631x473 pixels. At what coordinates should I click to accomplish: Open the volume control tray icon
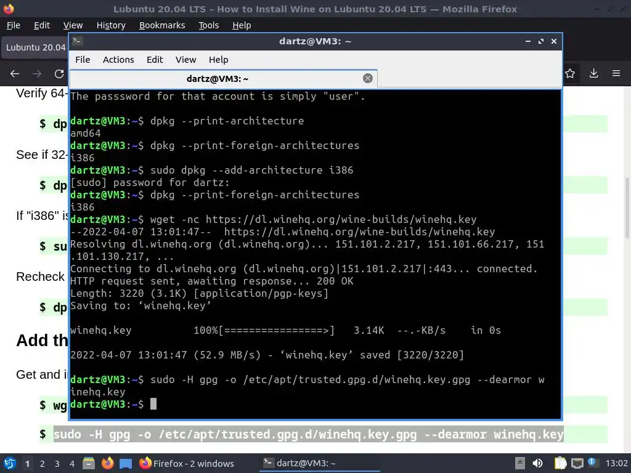point(537,463)
